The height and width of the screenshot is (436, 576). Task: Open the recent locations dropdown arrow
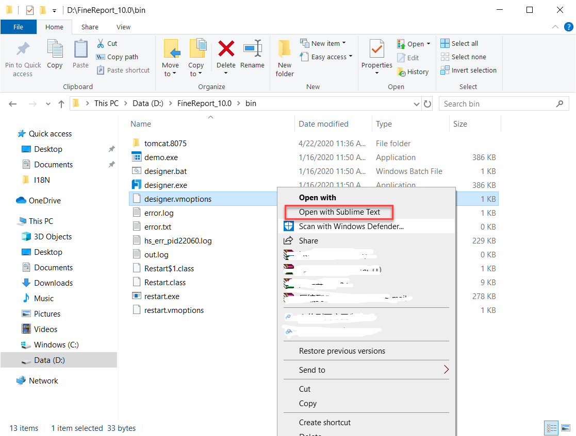[x=48, y=104]
